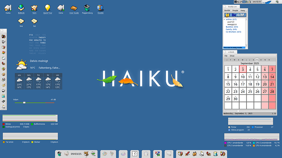
Task: Click the blue-red molecule icon in bottom dock
Action: (157, 154)
